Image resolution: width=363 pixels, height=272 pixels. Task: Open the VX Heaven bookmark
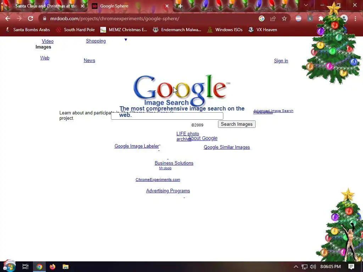click(x=263, y=30)
